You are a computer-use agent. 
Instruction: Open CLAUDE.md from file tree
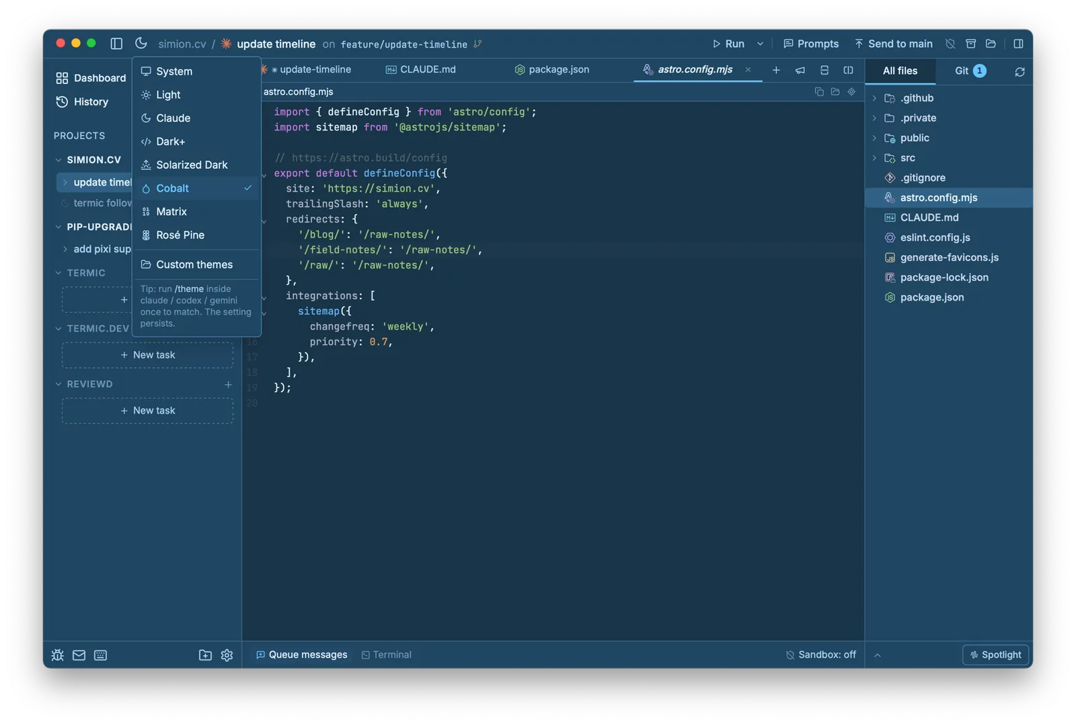(x=949, y=217)
